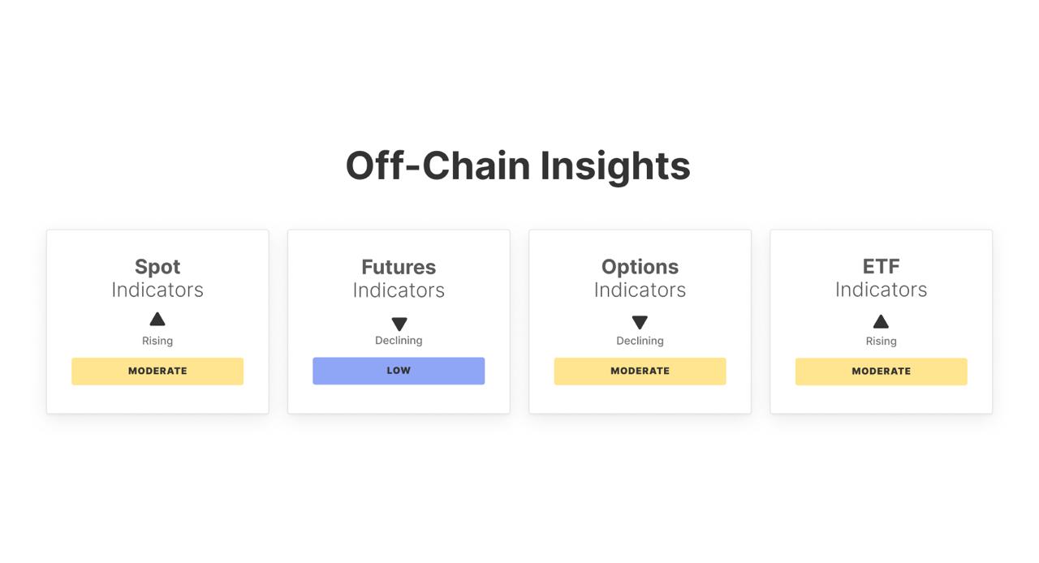Click the word Indicators in ETF card
This screenshot has height=563, width=1039.
coord(881,290)
